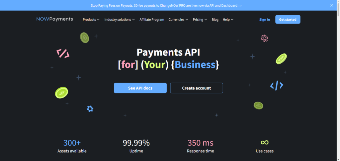
Task: Click the Sign In link
Action: (265, 20)
